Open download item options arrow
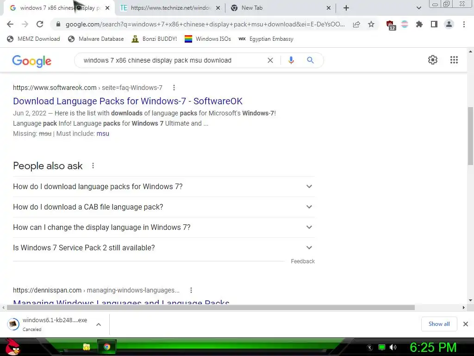The image size is (474, 356). coord(99,324)
